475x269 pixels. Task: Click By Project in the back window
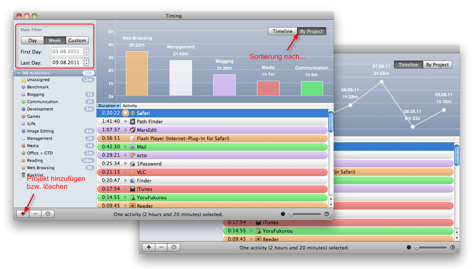pos(436,65)
